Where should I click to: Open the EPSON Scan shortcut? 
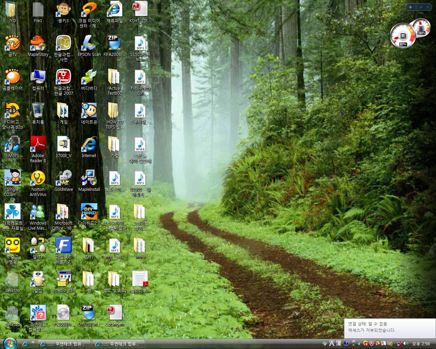pos(89,46)
